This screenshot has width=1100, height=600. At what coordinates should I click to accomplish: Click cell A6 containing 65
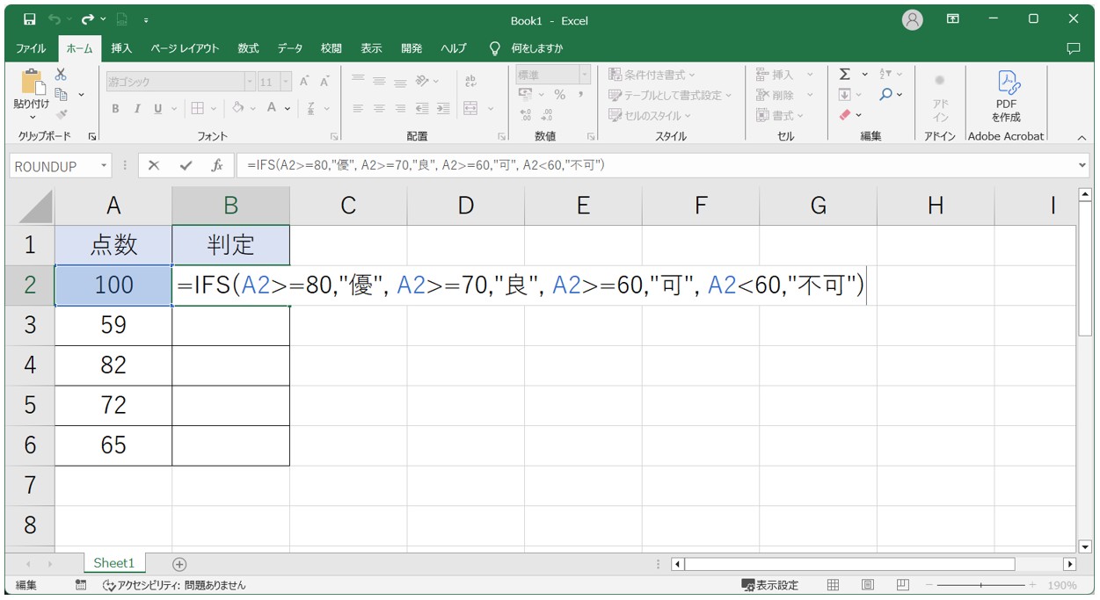pos(113,445)
